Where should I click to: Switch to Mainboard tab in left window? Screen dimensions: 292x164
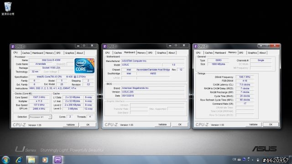coord(37,53)
